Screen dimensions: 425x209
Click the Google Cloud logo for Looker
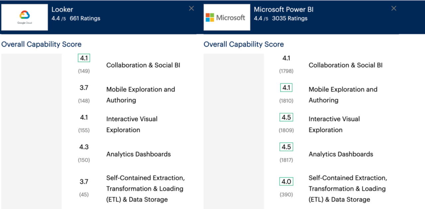coord(25,17)
